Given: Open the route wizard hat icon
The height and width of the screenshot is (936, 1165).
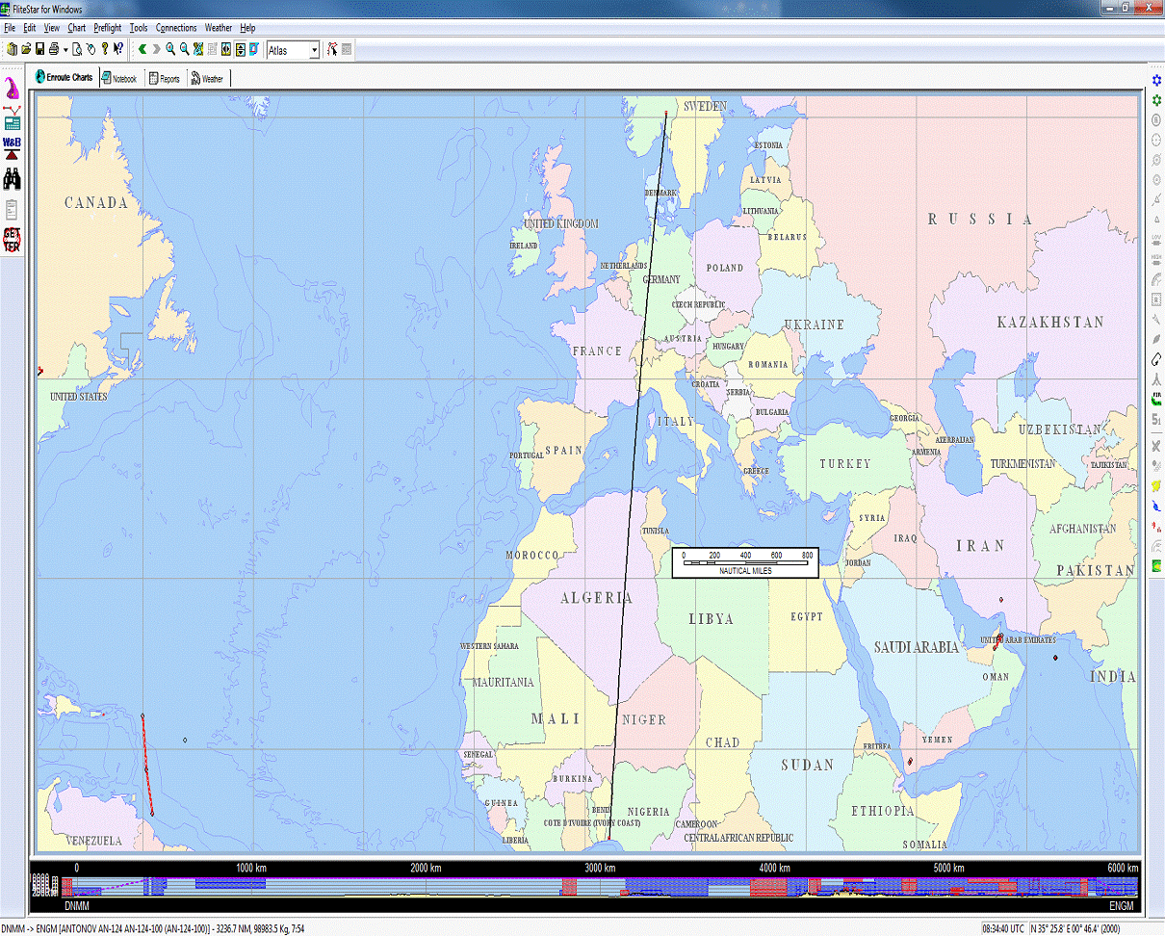Looking at the screenshot, I should click(x=13, y=89).
